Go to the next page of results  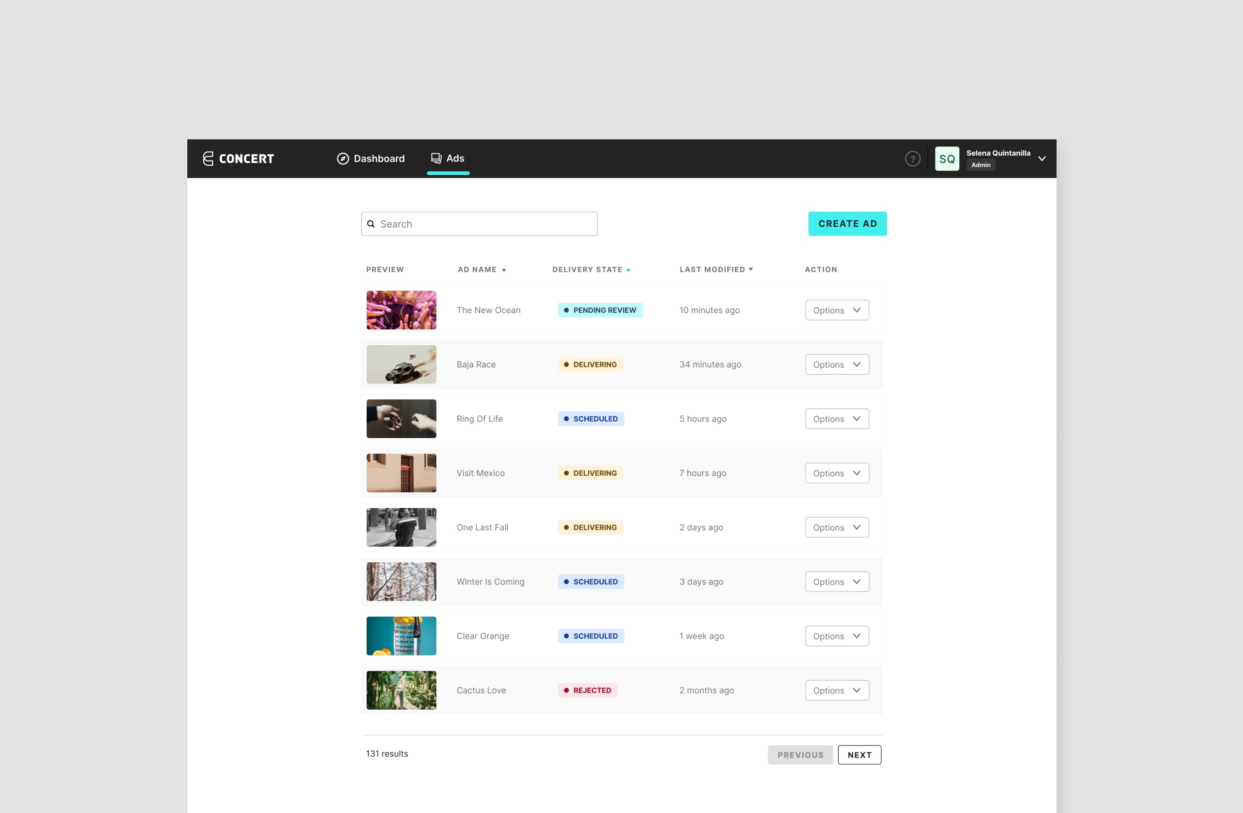[859, 754]
